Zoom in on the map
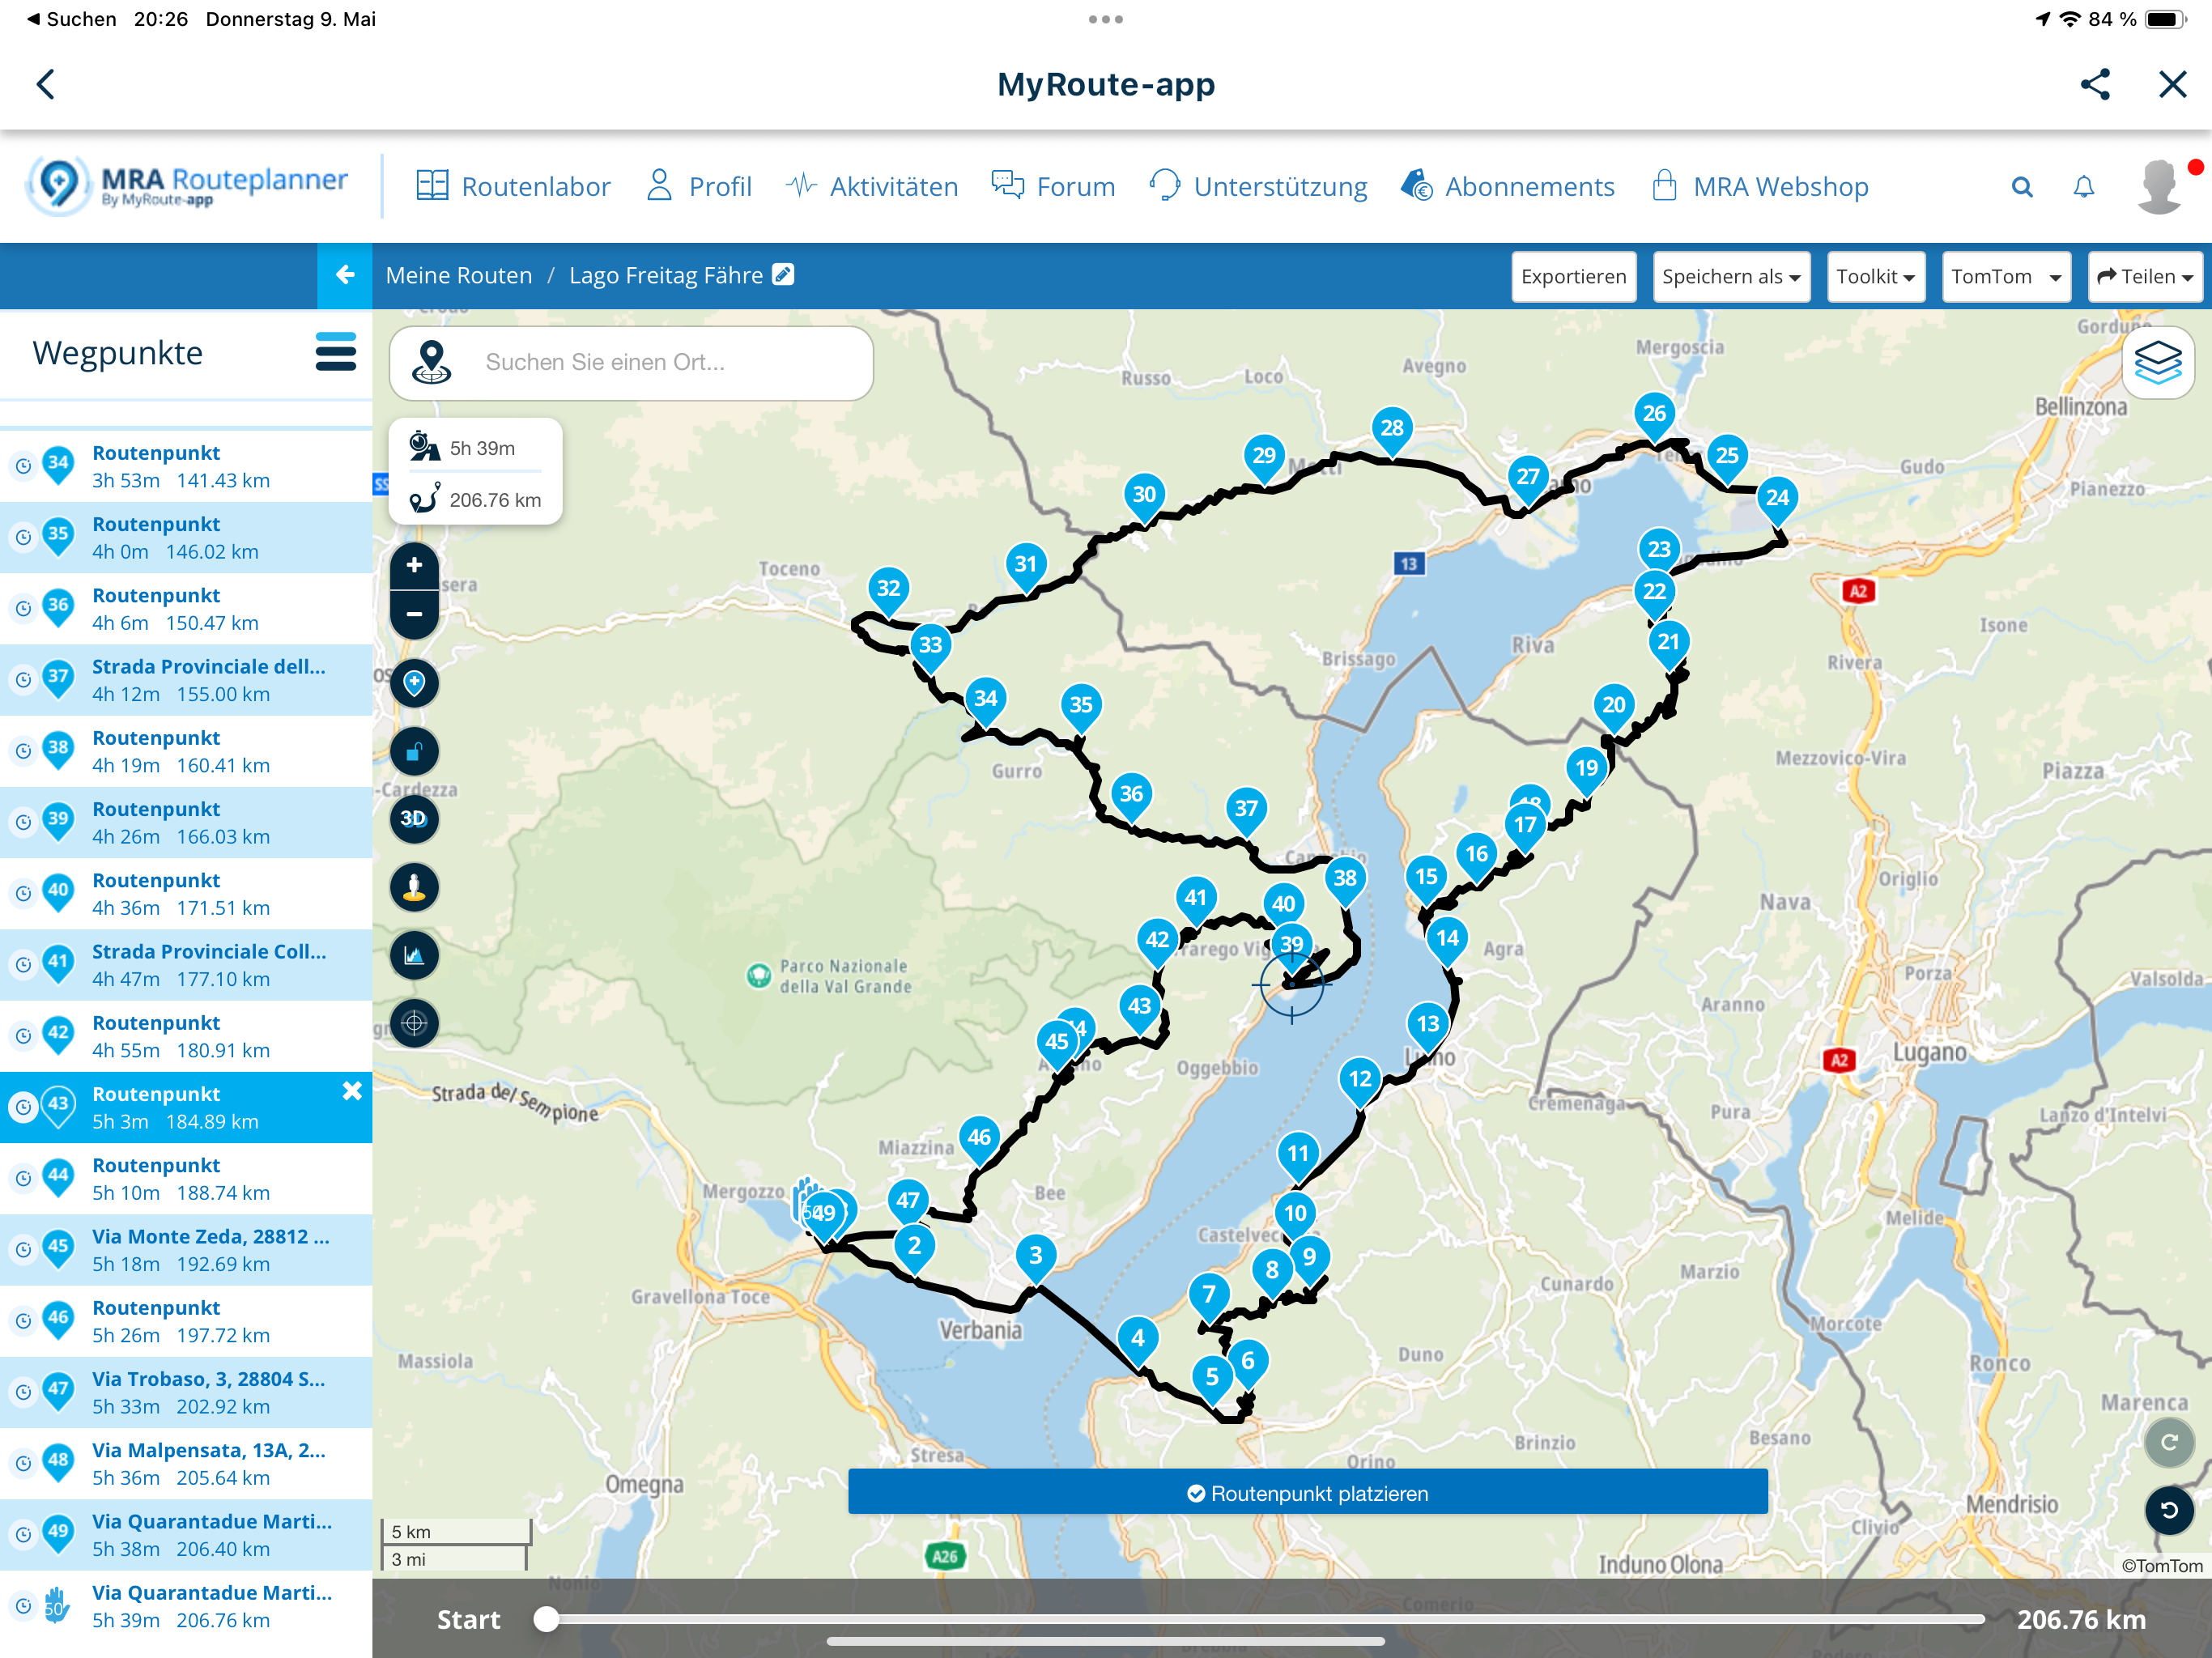The image size is (2212, 1658). coord(414,566)
